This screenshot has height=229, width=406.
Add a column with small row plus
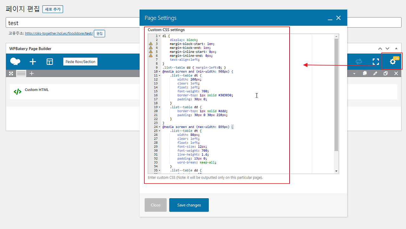(32, 73)
